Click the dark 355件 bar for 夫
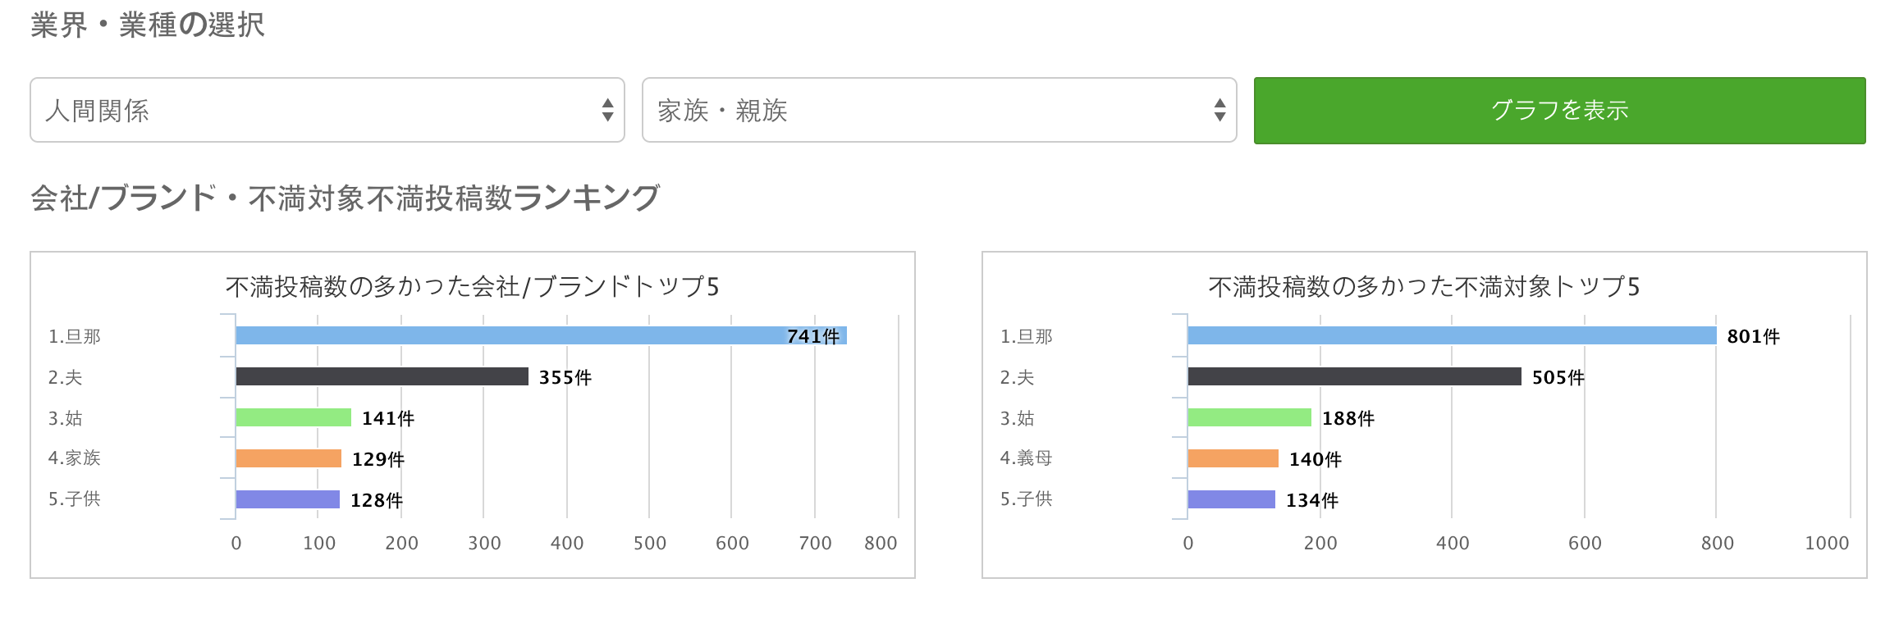The height and width of the screenshot is (633, 1899). point(382,376)
